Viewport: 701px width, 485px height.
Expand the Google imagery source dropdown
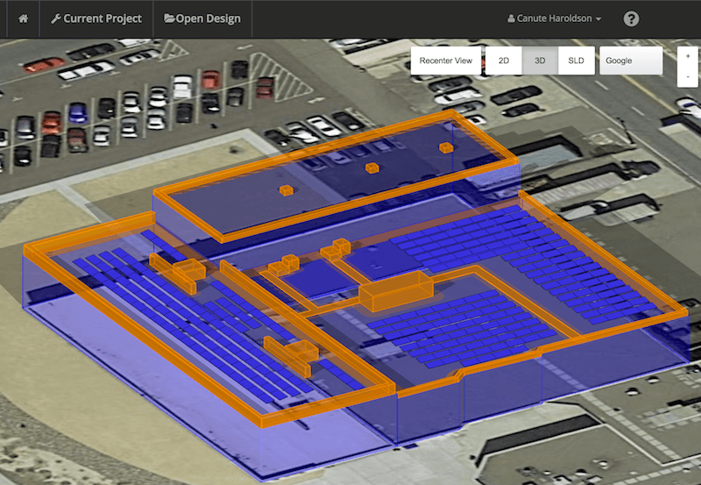630,61
